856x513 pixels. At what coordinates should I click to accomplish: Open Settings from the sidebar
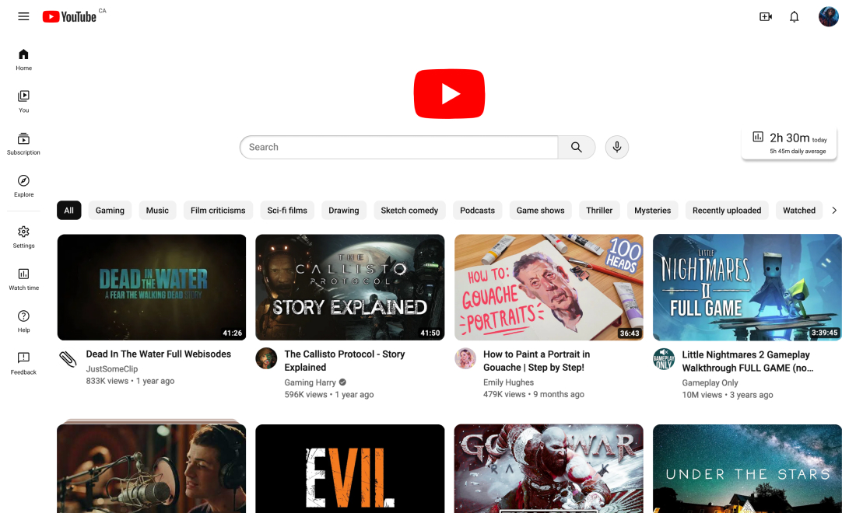[23, 237]
